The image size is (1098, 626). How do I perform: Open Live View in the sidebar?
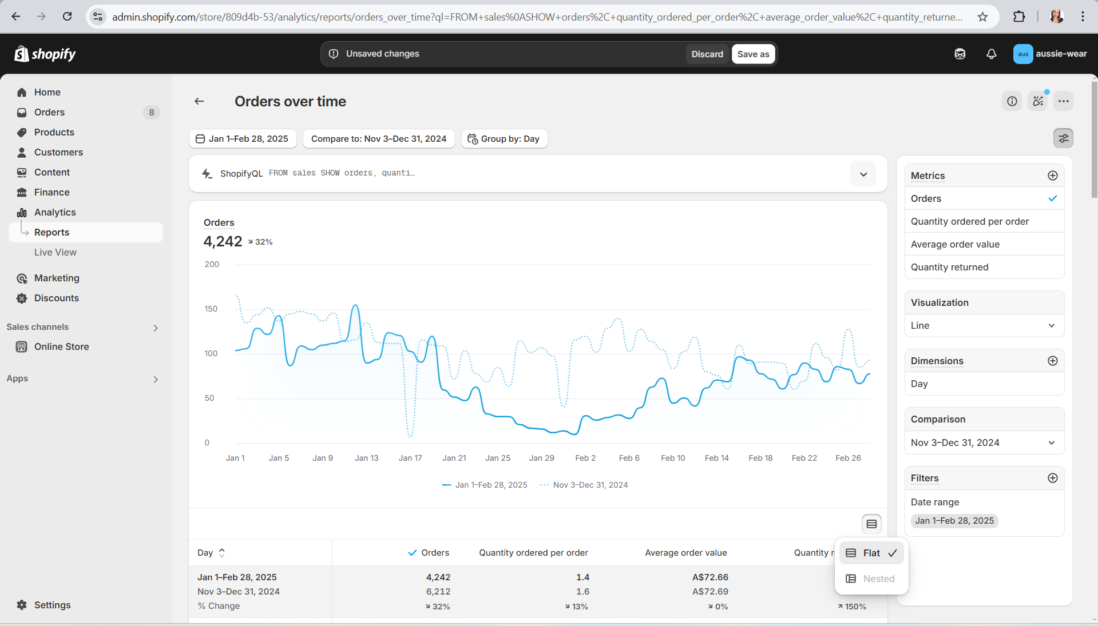[56, 252]
